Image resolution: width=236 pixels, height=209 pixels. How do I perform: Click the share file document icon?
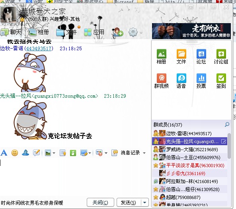point(62,153)
